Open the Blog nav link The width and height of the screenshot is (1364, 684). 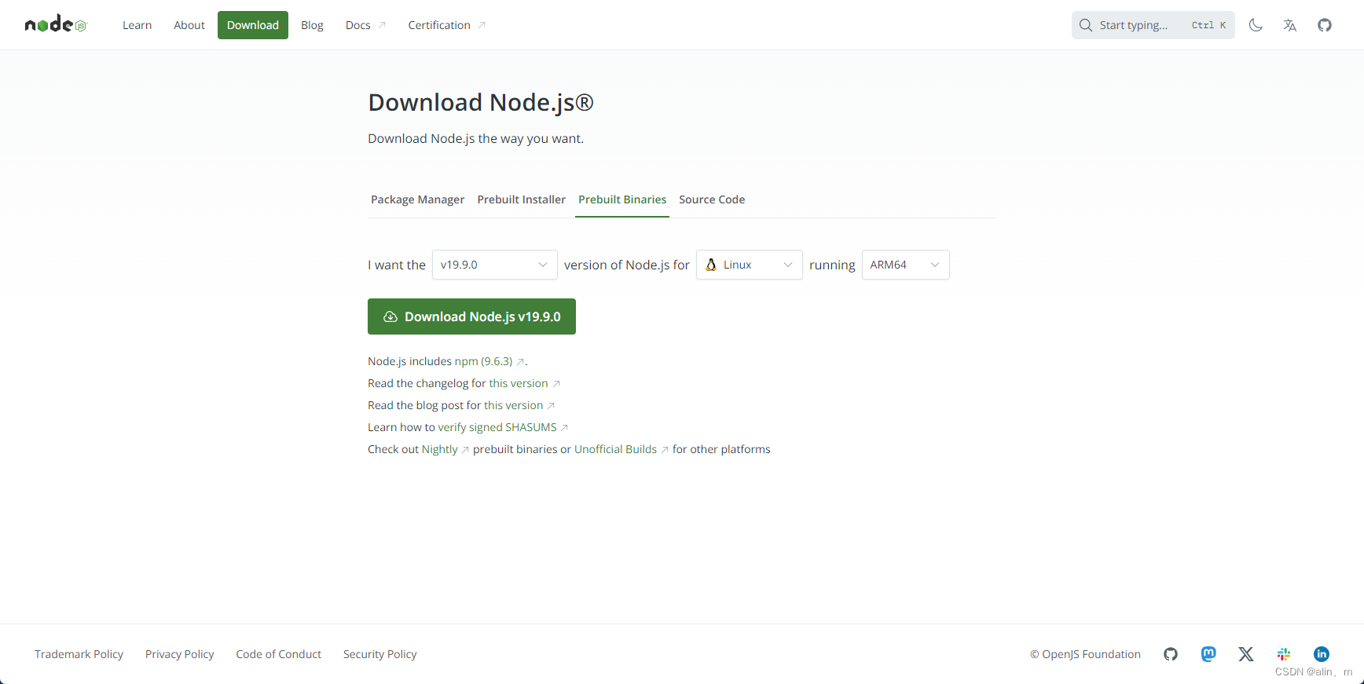[312, 25]
